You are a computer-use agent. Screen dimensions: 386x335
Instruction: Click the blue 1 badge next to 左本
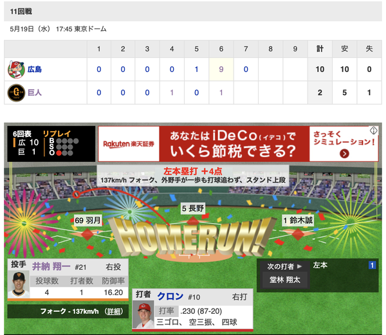pos(372,265)
